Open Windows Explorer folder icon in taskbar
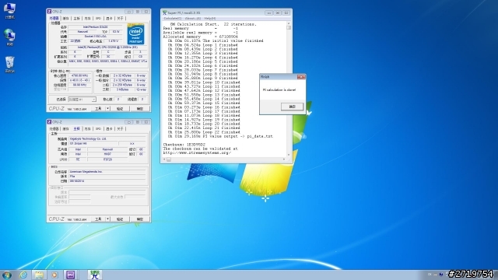498x280 pixels. click(39, 275)
